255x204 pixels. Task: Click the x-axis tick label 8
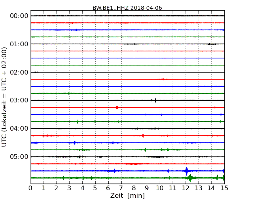tap(134, 188)
